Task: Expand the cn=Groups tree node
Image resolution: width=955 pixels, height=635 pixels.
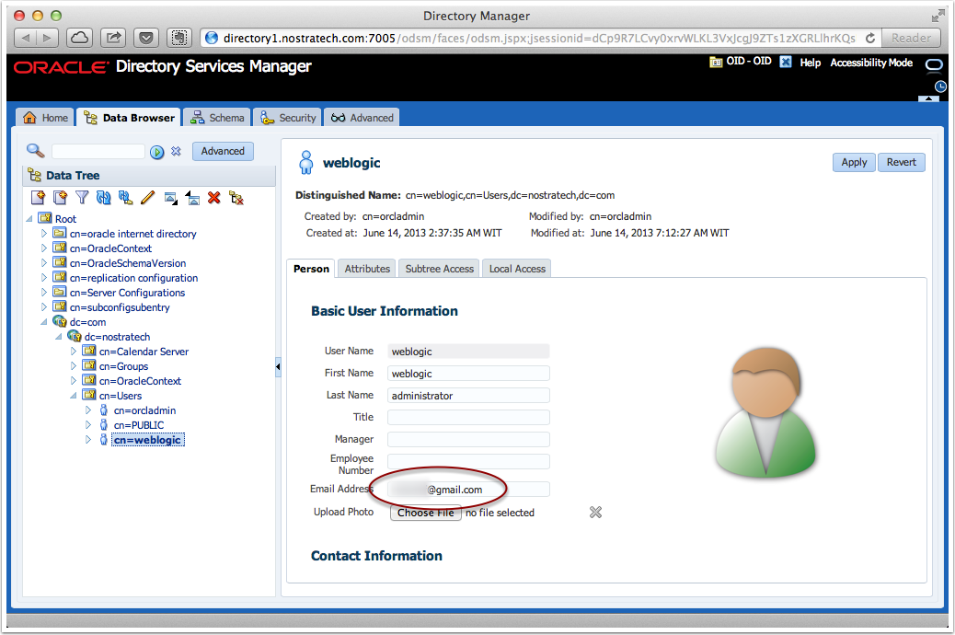Action: click(73, 366)
